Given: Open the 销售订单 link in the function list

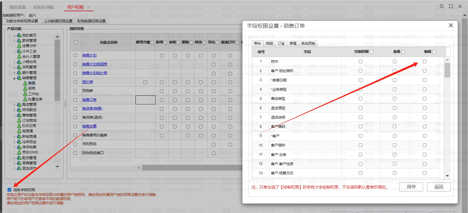Looking at the screenshot, I should click(89, 100).
